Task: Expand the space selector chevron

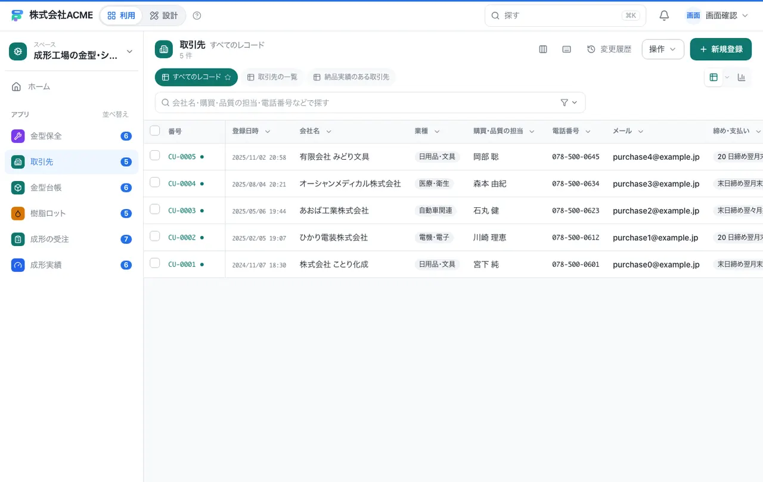Action: click(x=129, y=52)
